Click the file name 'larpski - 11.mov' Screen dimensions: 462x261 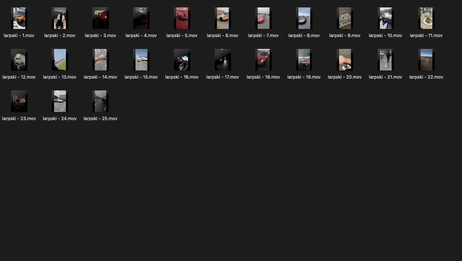[426, 36]
